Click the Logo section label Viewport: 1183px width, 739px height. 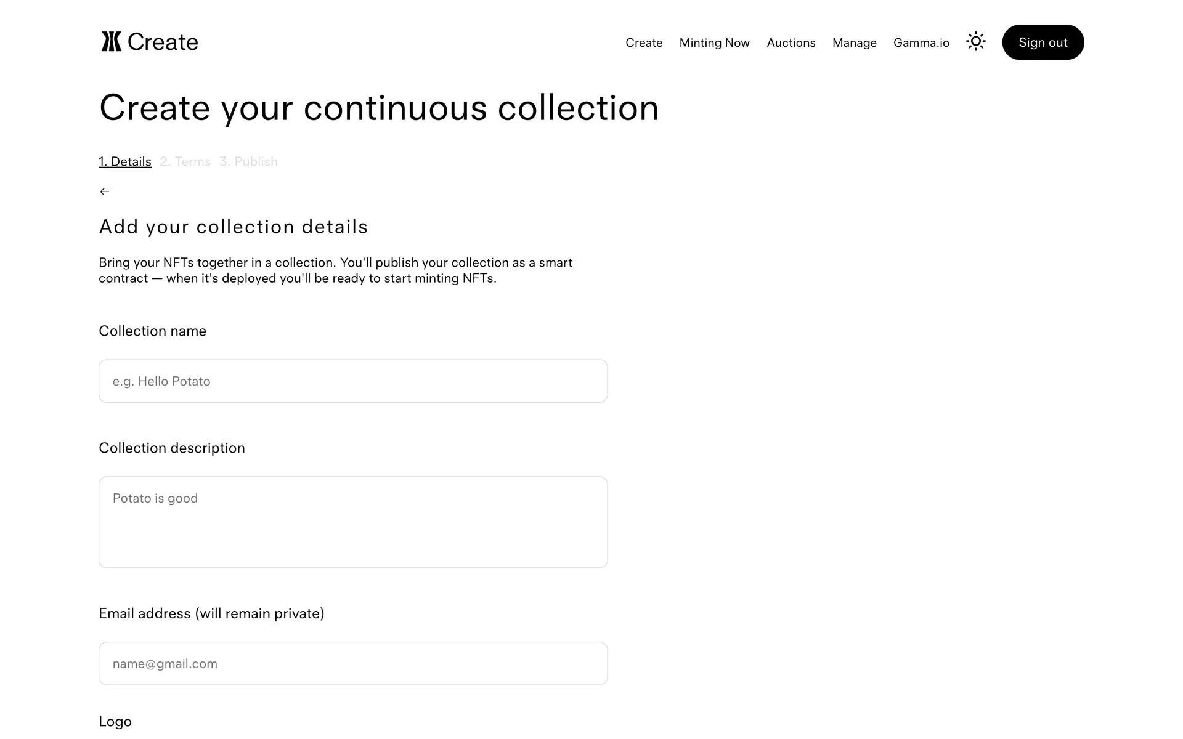tap(115, 722)
